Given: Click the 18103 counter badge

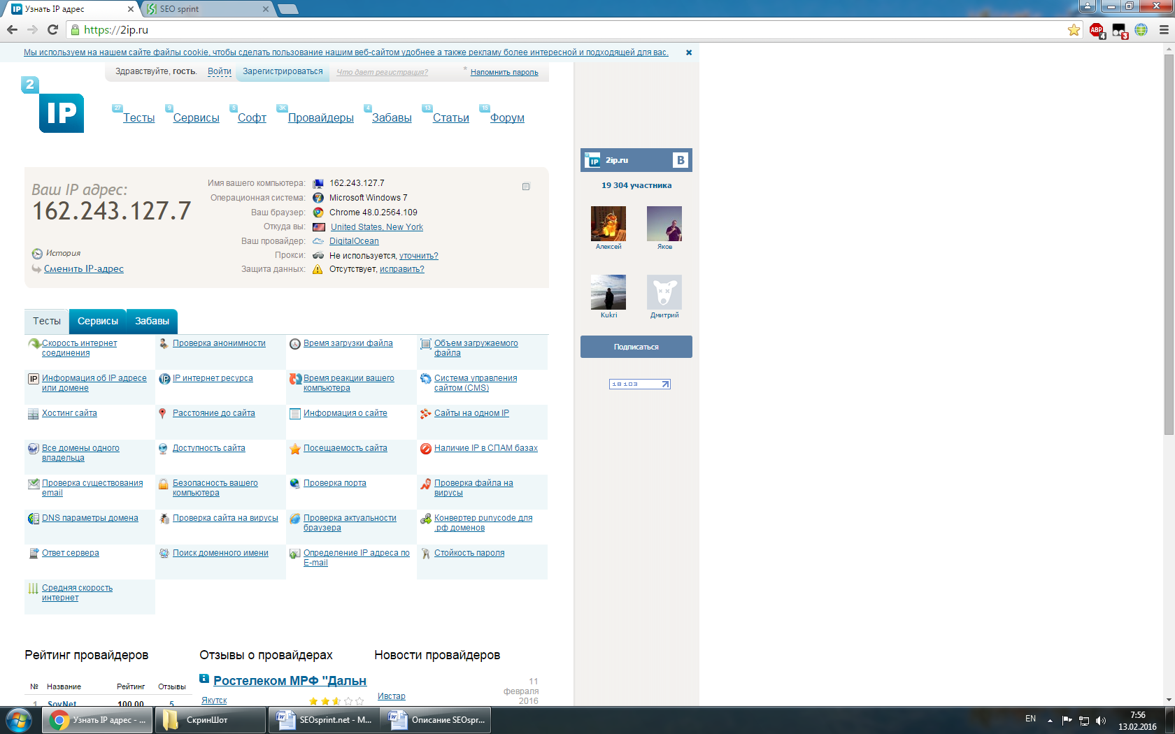Looking at the screenshot, I should pos(640,384).
